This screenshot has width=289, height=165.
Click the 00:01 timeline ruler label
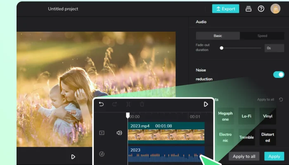pyautogui.click(x=195, y=117)
